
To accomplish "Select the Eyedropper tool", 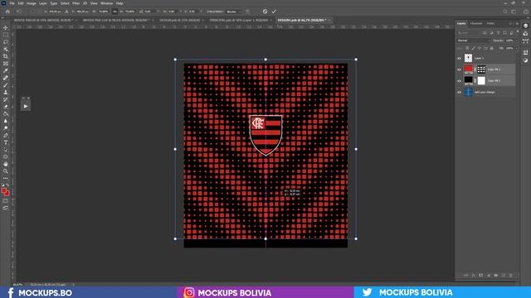I will pyautogui.click(x=6, y=70).
